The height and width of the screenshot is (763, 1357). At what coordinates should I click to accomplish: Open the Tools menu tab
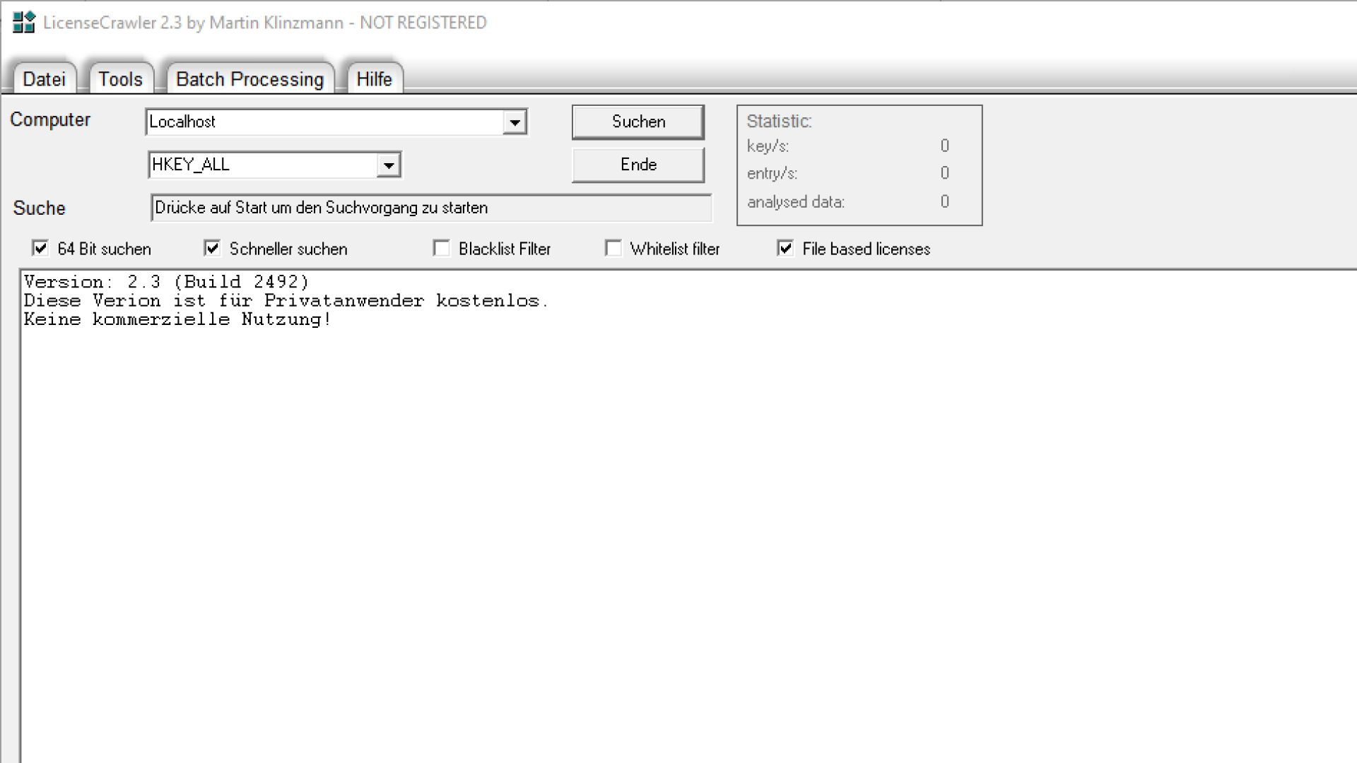tap(120, 78)
